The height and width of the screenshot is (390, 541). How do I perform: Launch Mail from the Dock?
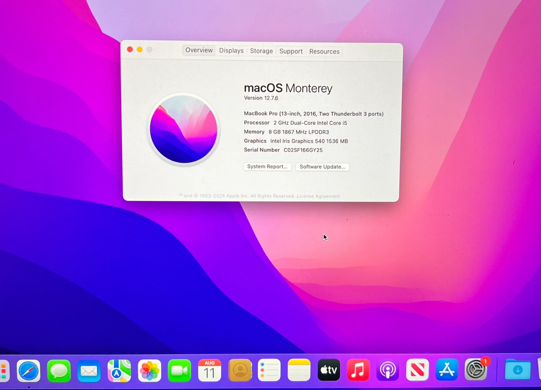point(89,371)
